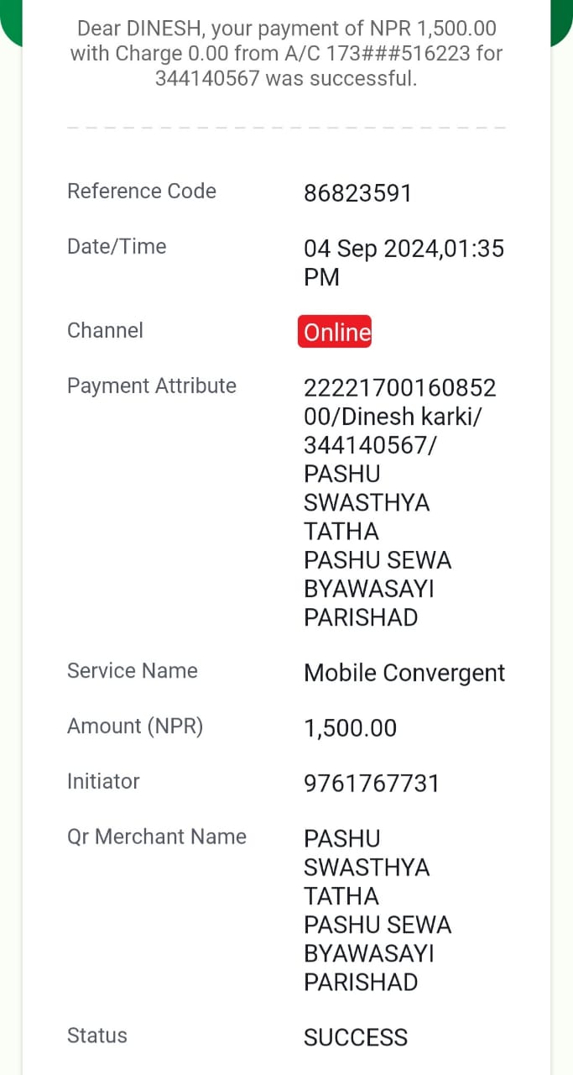Select the Qr Merchant Name value text

click(378, 910)
